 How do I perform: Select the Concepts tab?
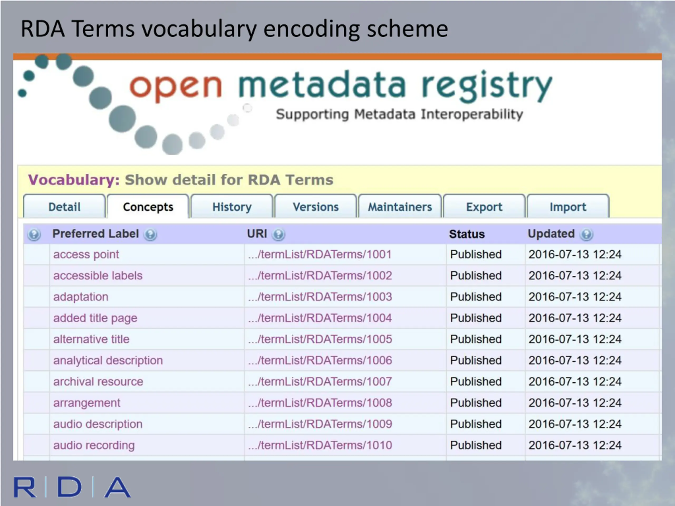[148, 207]
